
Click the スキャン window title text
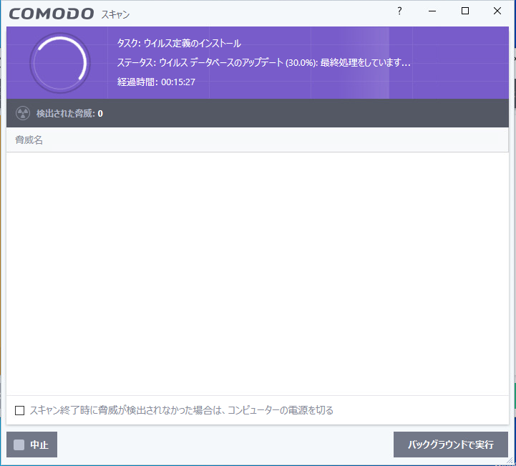click(x=115, y=14)
